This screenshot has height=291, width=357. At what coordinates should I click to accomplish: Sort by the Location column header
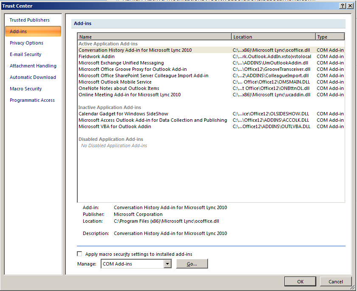tap(273, 37)
